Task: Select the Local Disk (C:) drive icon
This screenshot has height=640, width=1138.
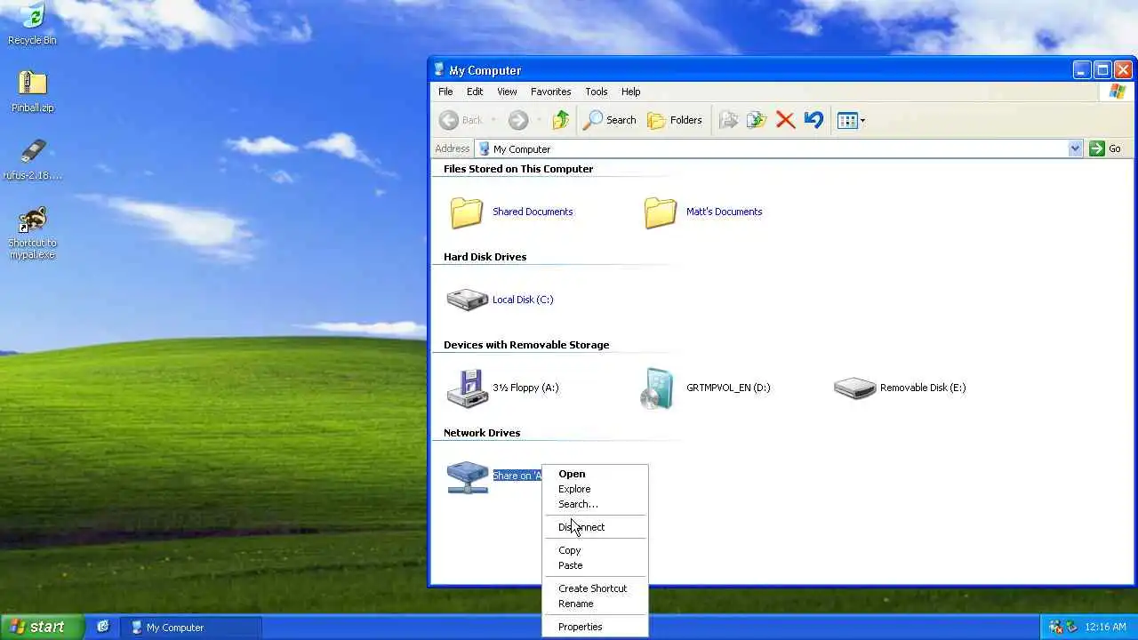Action: 467,300
